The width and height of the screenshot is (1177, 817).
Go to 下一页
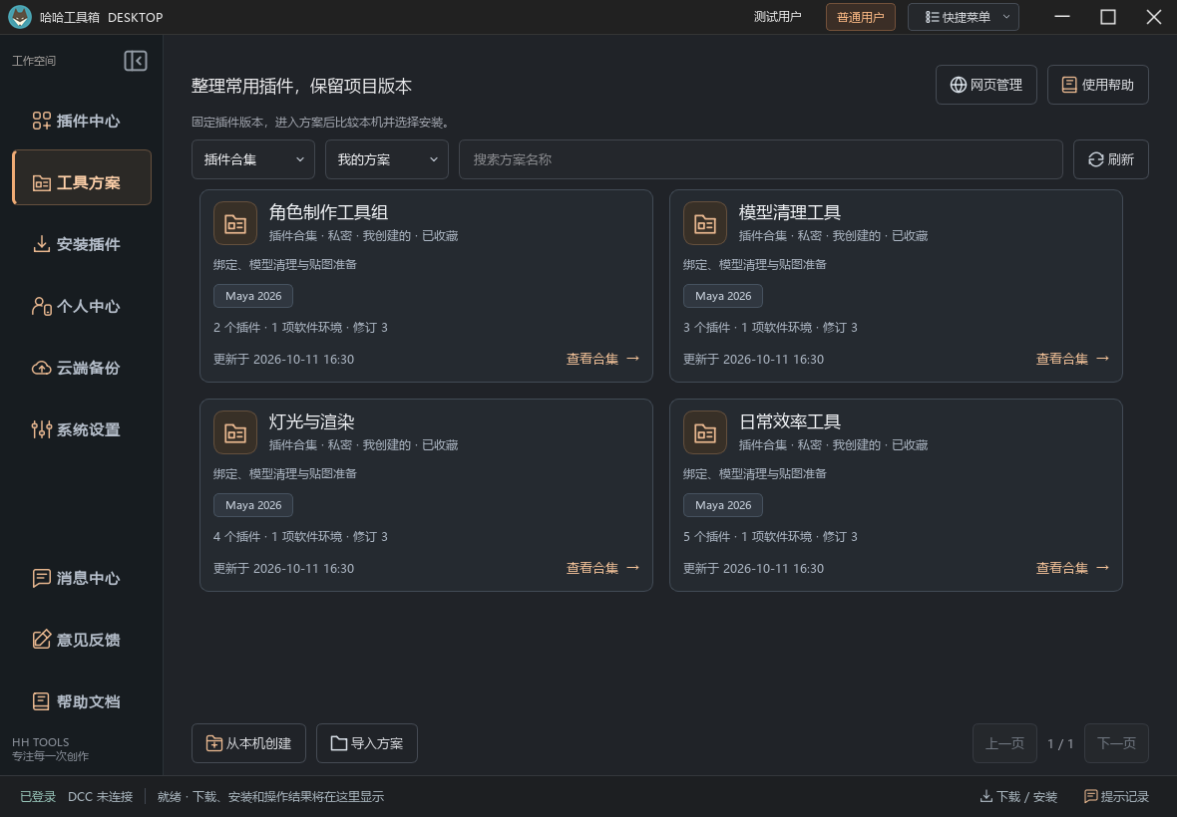[x=1116, y=743]
